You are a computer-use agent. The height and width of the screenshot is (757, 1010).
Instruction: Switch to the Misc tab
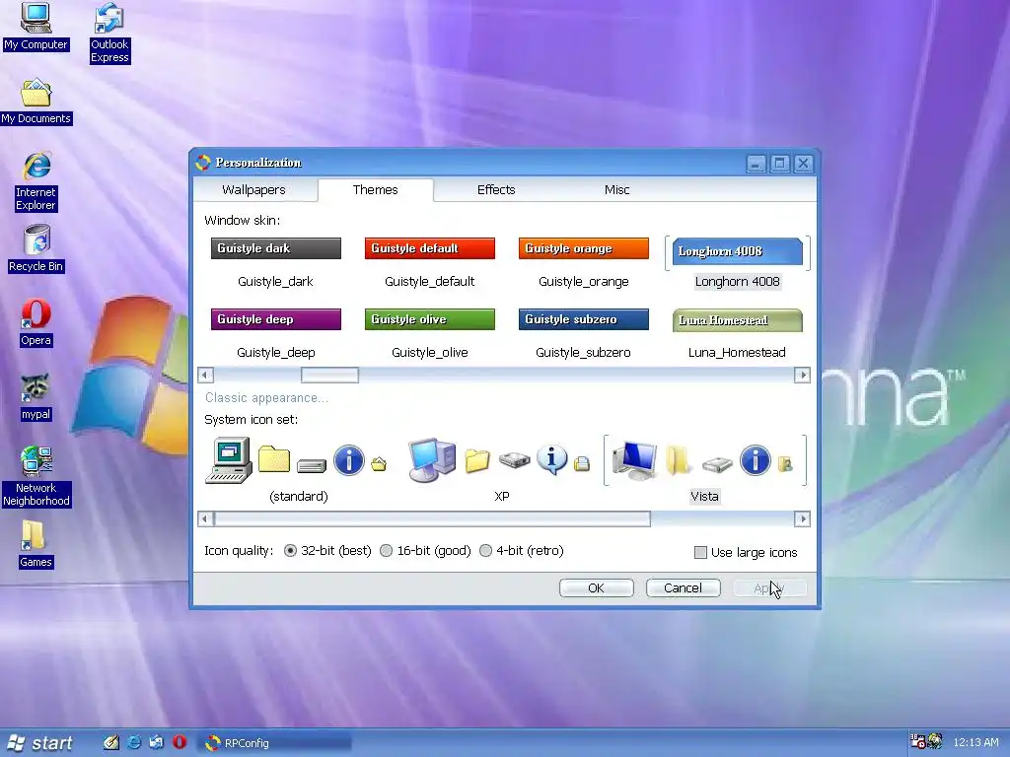click(x=617, y=190)
